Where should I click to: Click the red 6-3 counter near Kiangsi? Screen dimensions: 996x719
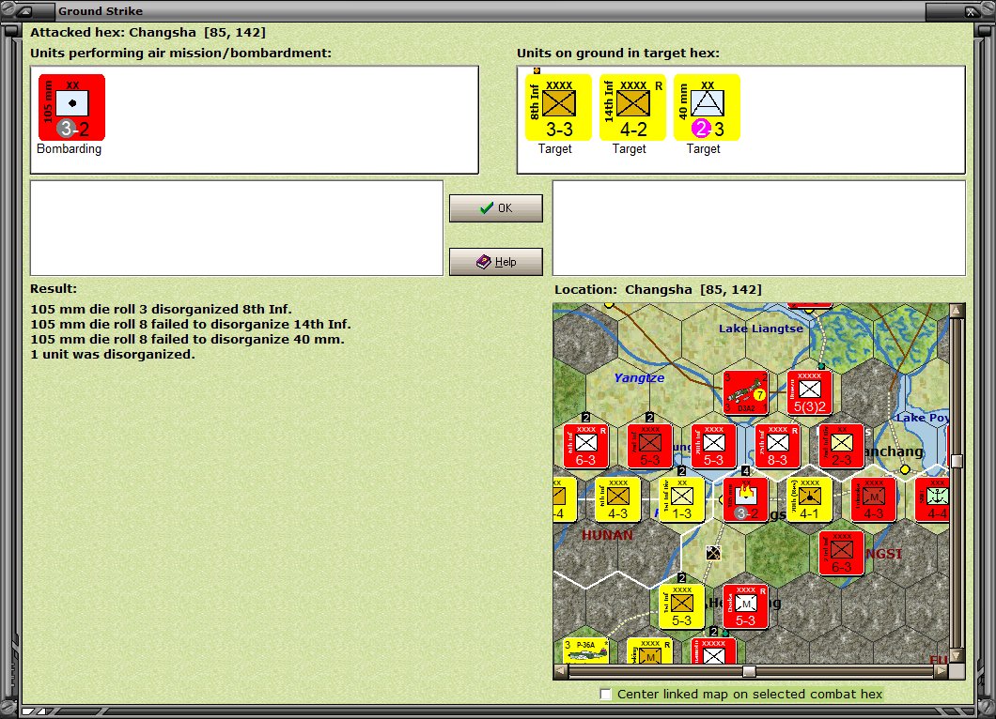click(x=842, y=554)
